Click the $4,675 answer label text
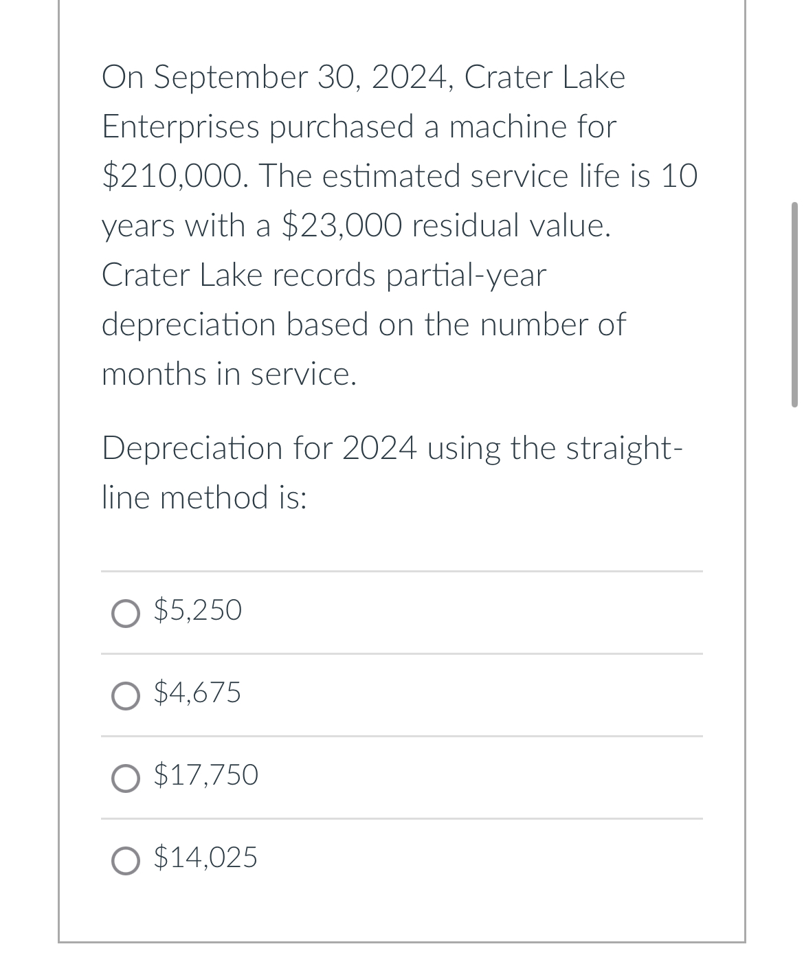 [198, 694]
